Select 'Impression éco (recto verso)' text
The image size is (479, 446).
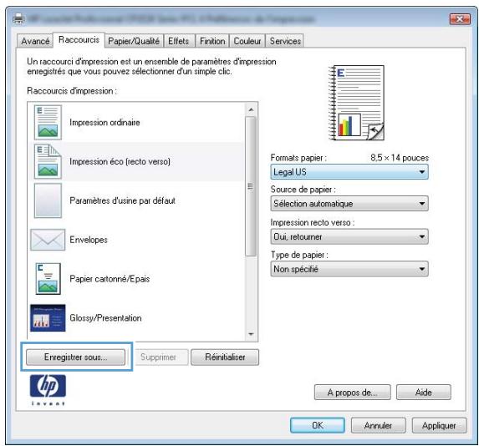120,161
